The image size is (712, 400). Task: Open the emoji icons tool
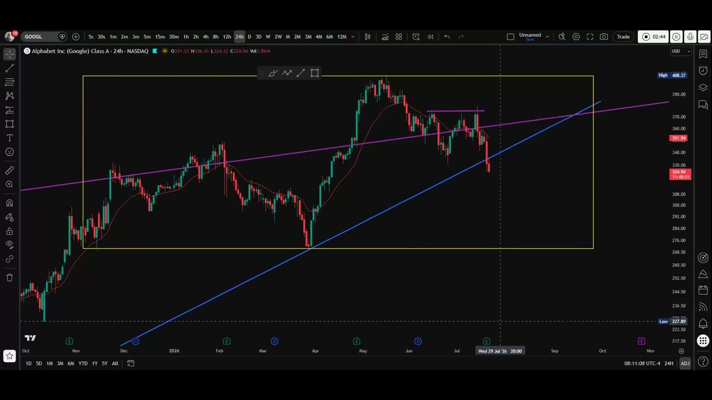[9, 152]
